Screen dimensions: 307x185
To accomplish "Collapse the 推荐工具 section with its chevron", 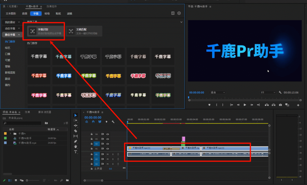I will [x=181, y=22].
